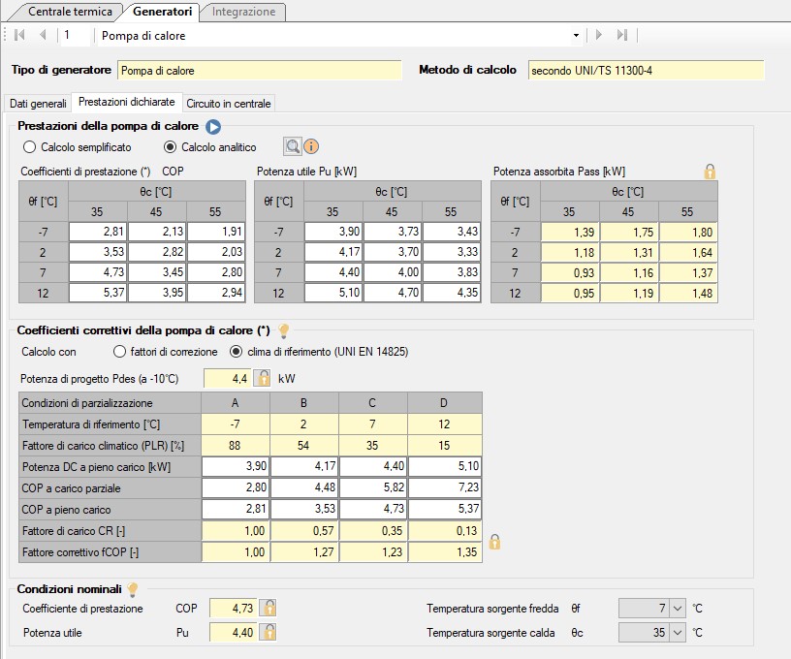Choose fattori di correzione option
The image size is (791, 659).
(x=120, y=352)
